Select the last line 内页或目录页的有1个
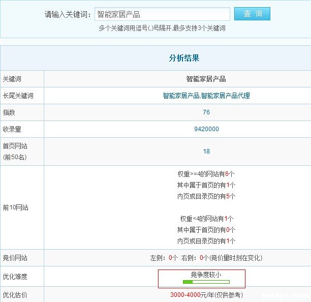 (x=206, y=241)
